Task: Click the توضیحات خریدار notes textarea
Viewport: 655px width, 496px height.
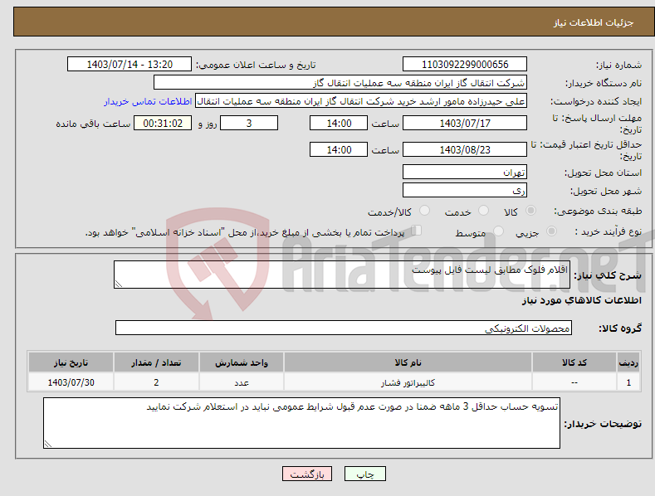Action: [x=301, y=423]
